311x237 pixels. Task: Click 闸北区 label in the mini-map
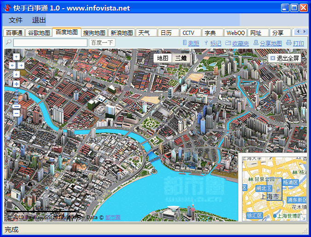click(264, 188)
